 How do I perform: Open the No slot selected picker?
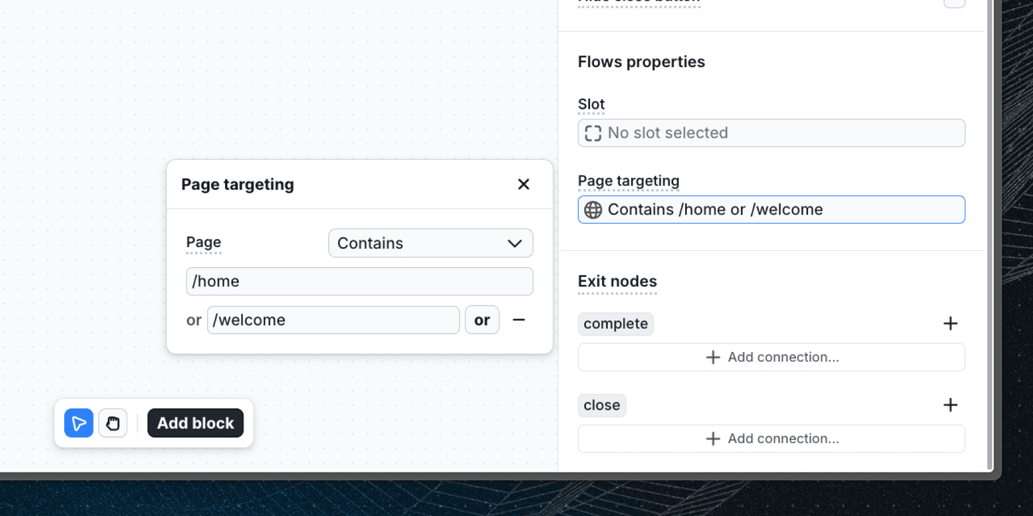771,133
